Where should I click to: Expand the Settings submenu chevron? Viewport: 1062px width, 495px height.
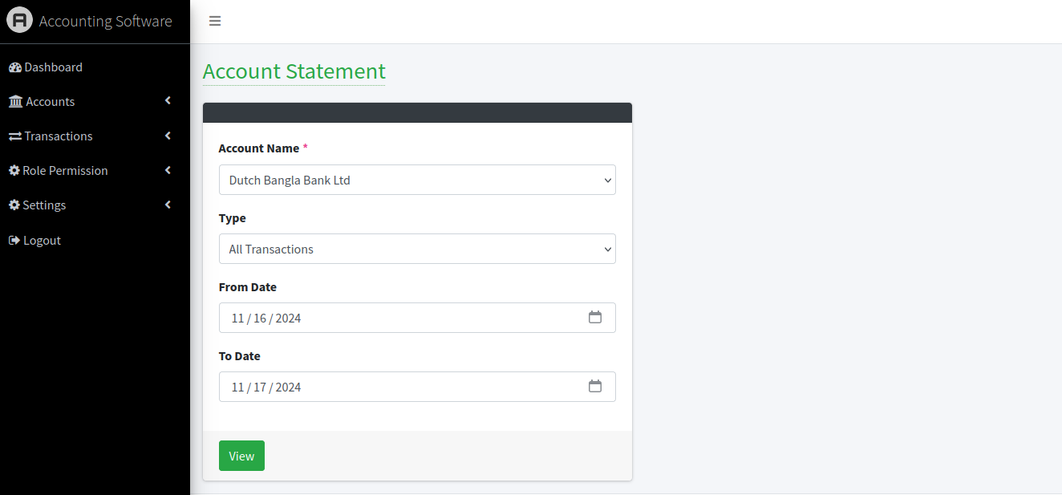pyautogui.click(x=168, y=205)
